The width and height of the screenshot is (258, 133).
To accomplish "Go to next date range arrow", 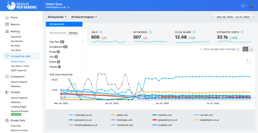I will coord(253,17).
